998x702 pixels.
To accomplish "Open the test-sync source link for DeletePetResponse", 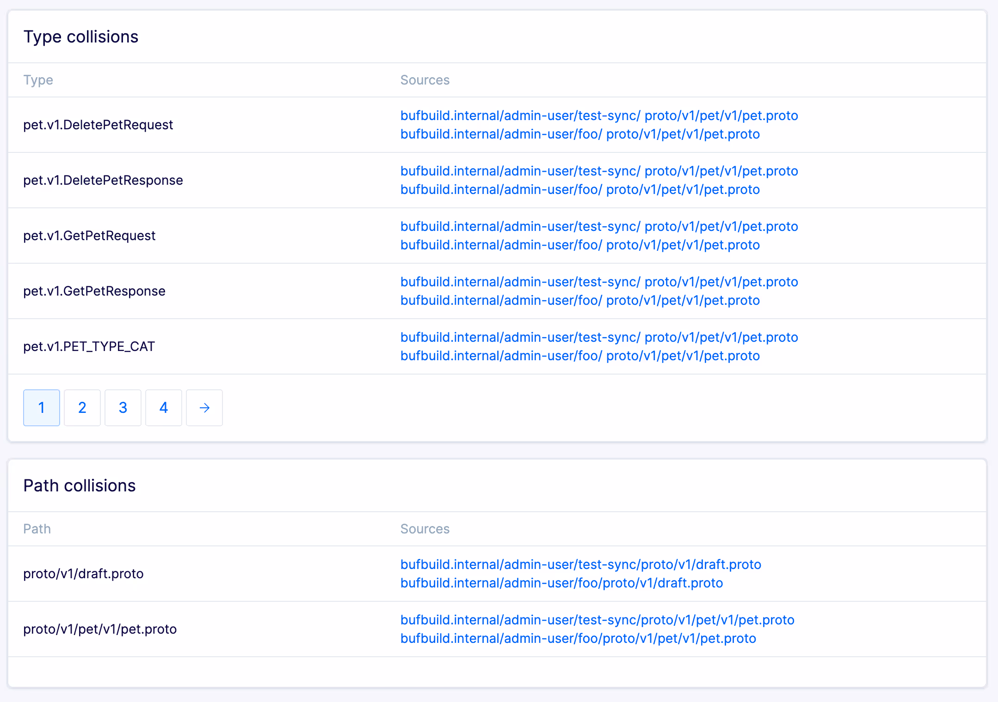I will 598,171.
